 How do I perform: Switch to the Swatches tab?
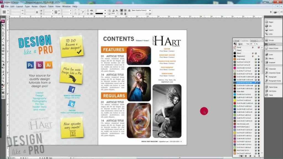point(245,41)
